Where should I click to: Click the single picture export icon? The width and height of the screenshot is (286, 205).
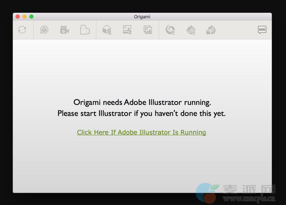click(127, 30)
